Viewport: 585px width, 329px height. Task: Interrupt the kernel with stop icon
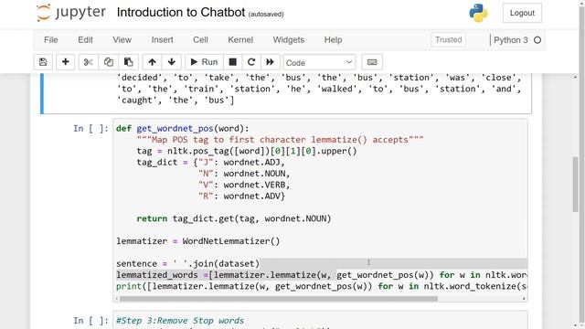232,62
